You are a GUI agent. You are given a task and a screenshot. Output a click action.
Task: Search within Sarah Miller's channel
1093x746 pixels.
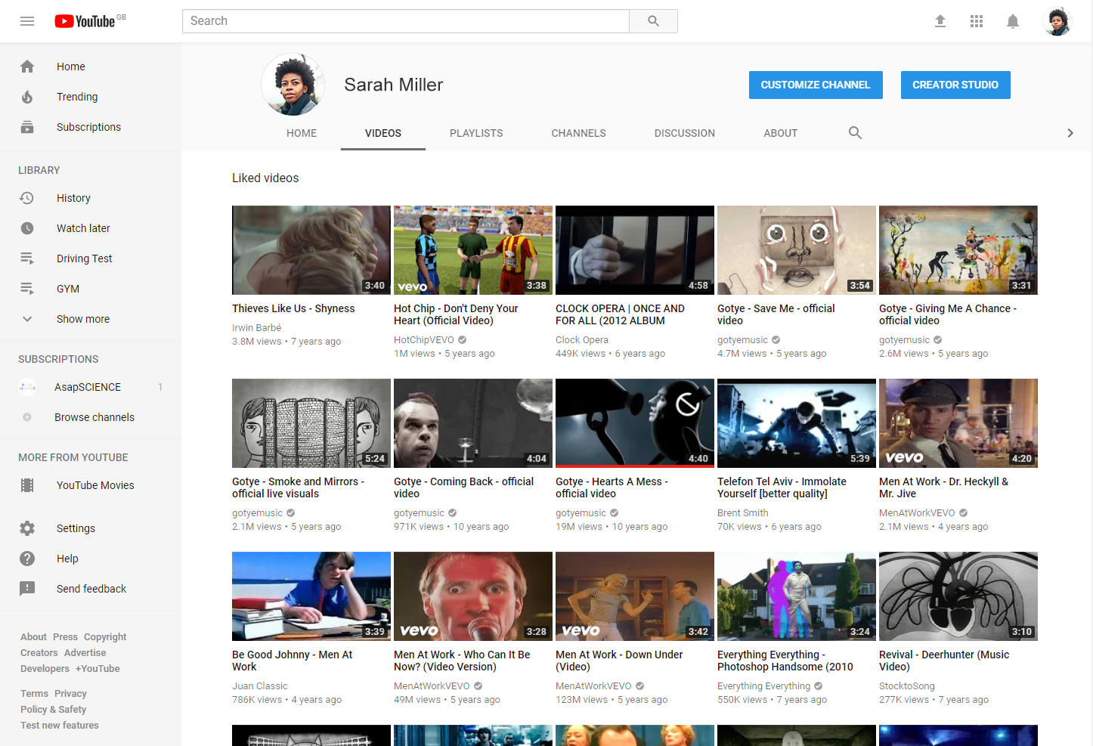point(855,132)
